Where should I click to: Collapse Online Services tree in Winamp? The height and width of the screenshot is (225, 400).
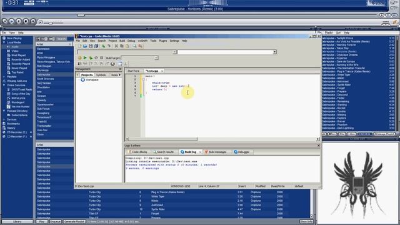point(4,85)
